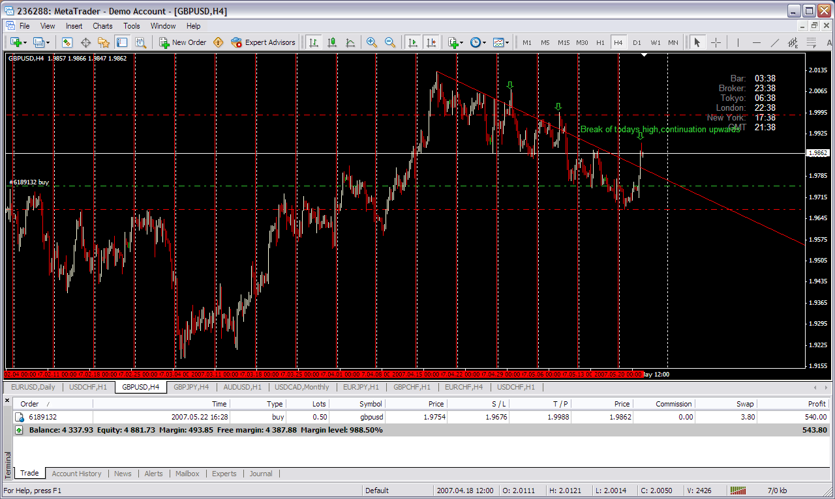Click the green arrow above the chart peak
Viewport: 835px width, 499px height.
click(510, 85)
